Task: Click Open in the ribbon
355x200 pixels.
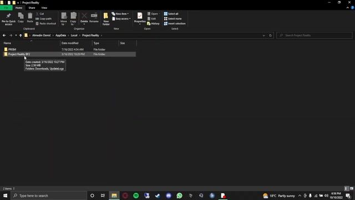Action: coord(153,14)
